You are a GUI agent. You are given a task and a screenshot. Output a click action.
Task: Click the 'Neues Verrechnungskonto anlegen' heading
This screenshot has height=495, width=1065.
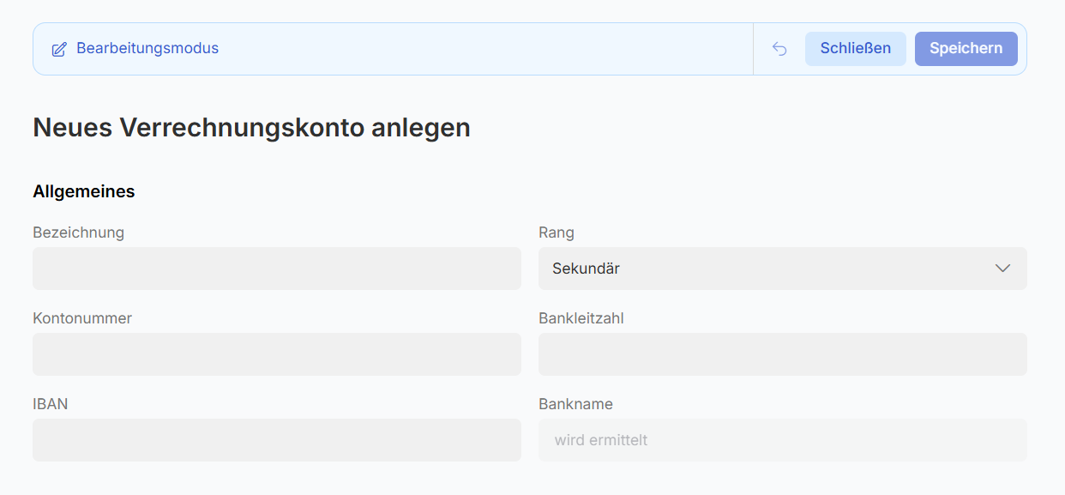click(x=251, y=128)
